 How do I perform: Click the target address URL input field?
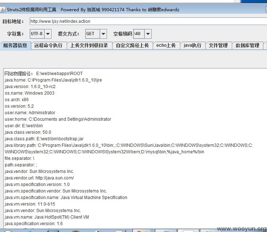click(148, 21)
